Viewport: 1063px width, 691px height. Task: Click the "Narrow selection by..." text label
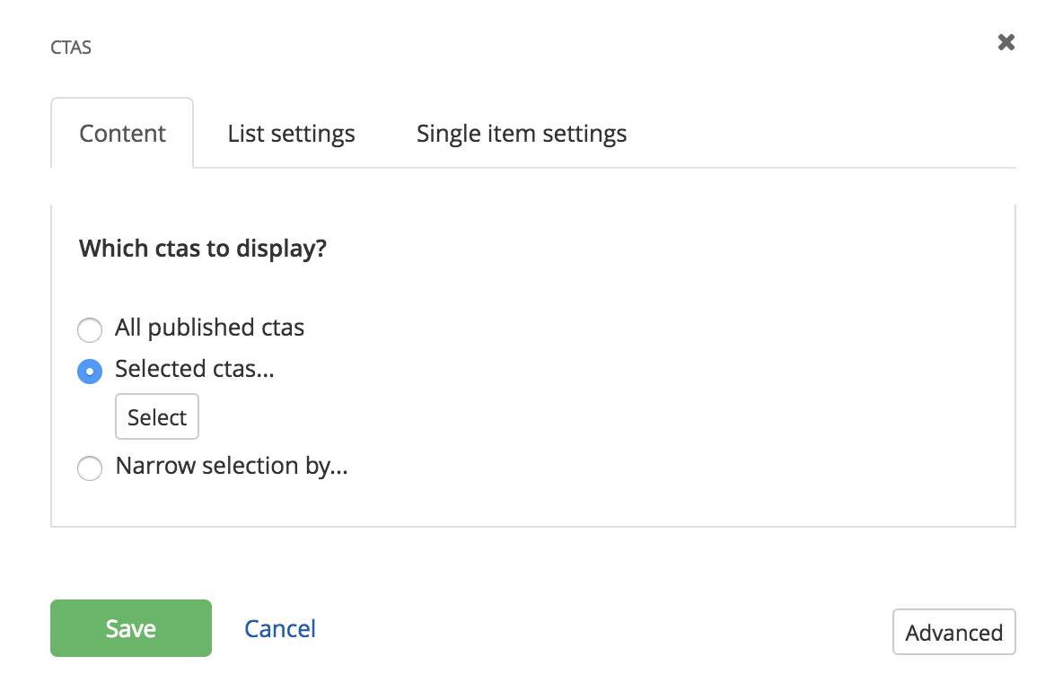[231, 467]
